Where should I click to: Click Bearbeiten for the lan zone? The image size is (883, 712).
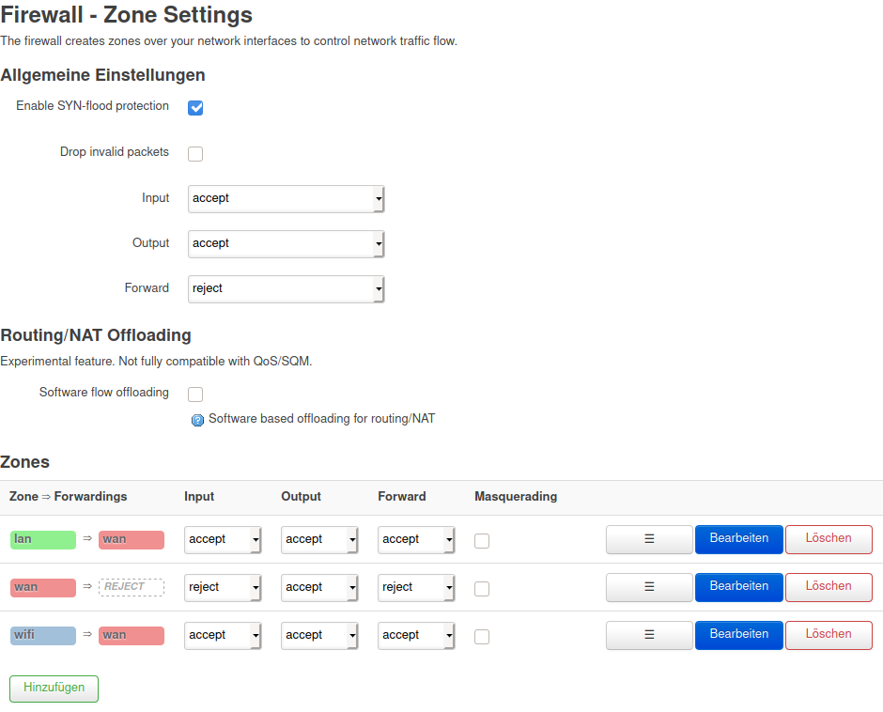pyautogui.click(x=739, y=539)
